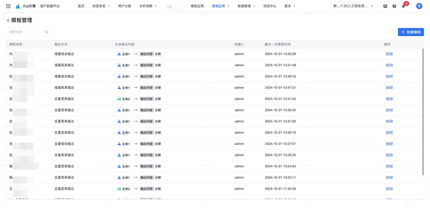Open the app grid launcher icon
Image resolution: width=430 pixels, height=221 pixels.
(8, 6)
